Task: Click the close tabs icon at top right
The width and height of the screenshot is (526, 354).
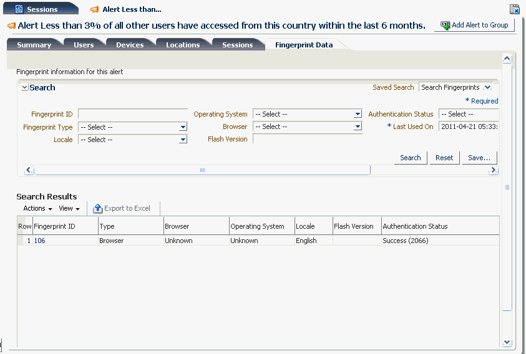Action: [x=515, y=9]
